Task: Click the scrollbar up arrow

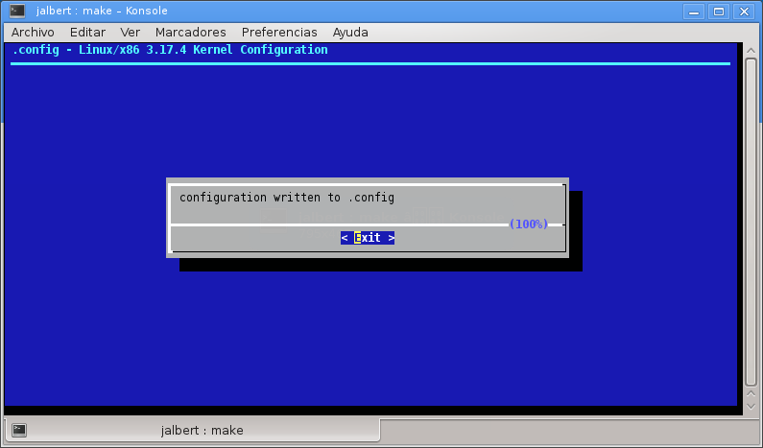Action: [751, 48]
